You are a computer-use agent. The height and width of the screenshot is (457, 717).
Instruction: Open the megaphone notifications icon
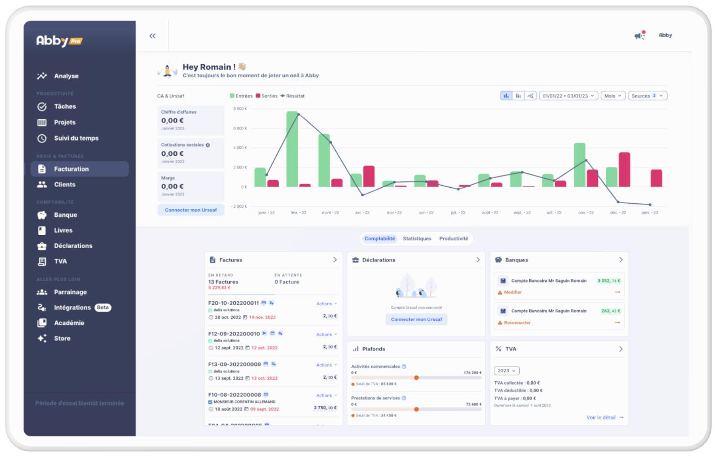(640, 35)
